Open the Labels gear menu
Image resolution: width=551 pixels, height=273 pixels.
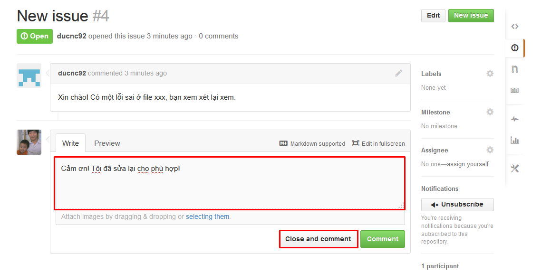coord(490,73)
